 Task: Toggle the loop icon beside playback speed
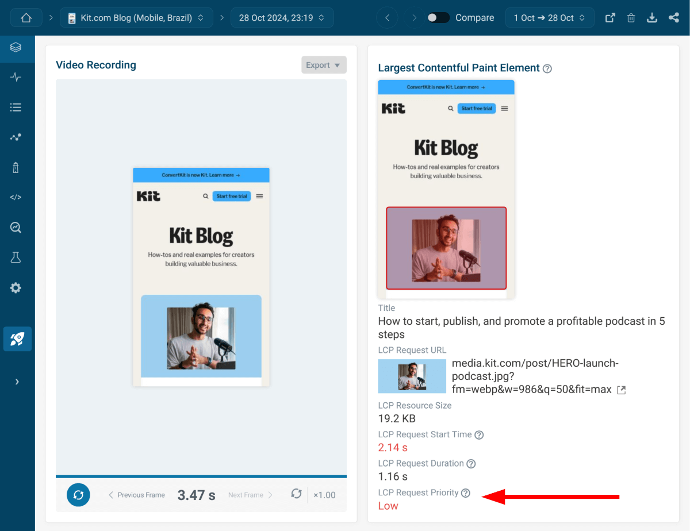[x=296, y=494]
